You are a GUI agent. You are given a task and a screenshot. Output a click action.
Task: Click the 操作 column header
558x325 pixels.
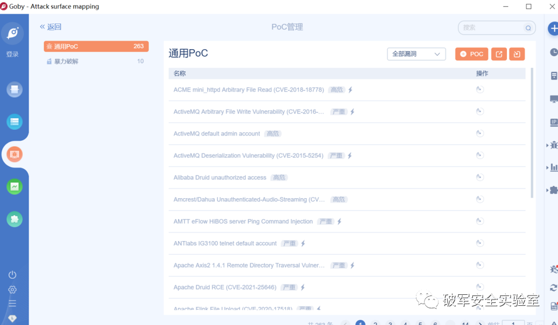tap(482, 73)
